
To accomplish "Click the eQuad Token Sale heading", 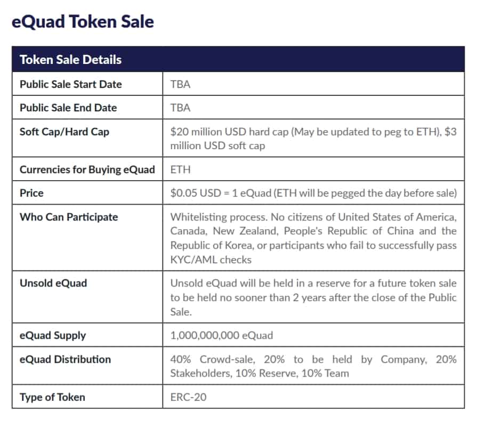I will (x=83, y=22).
